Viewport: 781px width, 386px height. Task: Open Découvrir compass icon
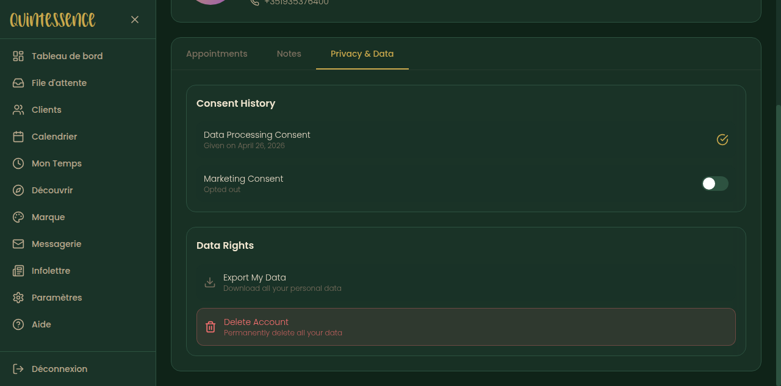click(18, 190)
